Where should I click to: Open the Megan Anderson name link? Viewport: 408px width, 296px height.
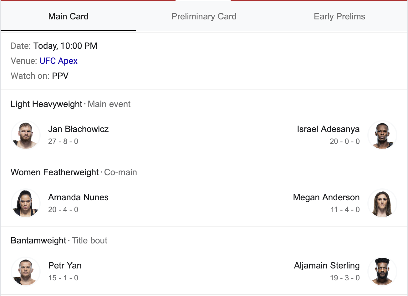tap(326, 197)
